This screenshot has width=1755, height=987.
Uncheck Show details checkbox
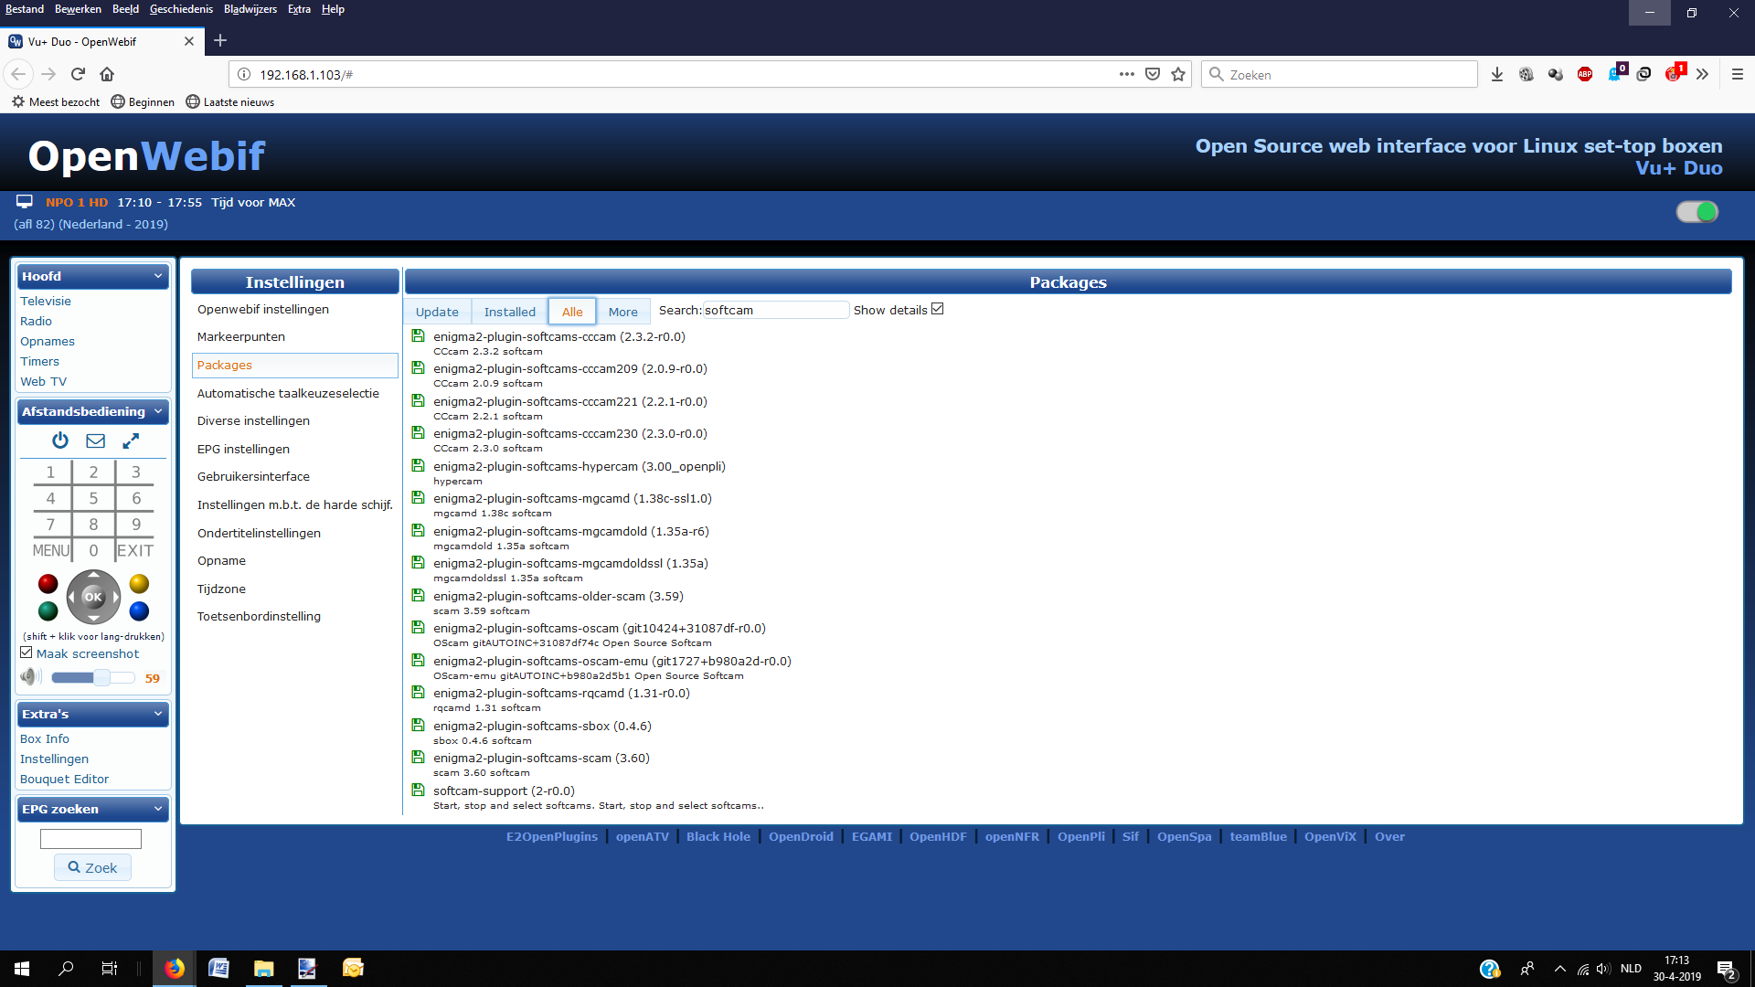point(938,309)
